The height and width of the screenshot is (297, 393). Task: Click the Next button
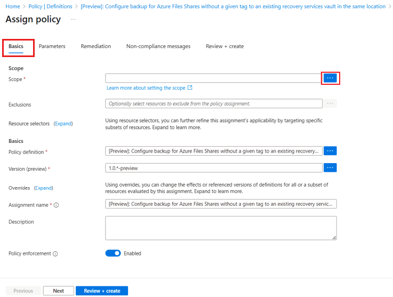pos(59,291)
